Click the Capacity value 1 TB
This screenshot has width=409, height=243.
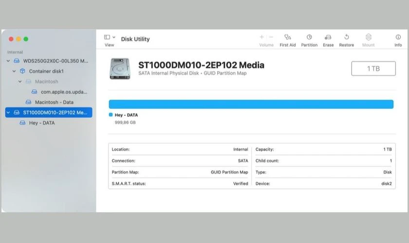[x=388, y=149]
